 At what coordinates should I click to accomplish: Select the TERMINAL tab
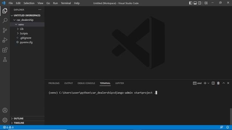[105, 83]
